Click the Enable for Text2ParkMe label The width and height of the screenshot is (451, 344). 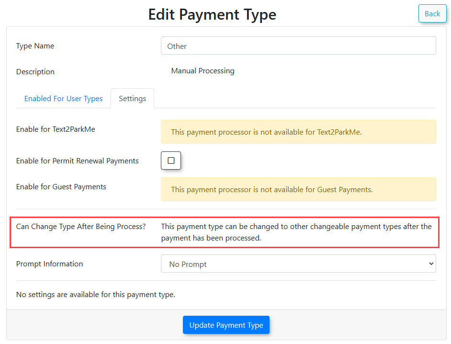click(56, 129)
